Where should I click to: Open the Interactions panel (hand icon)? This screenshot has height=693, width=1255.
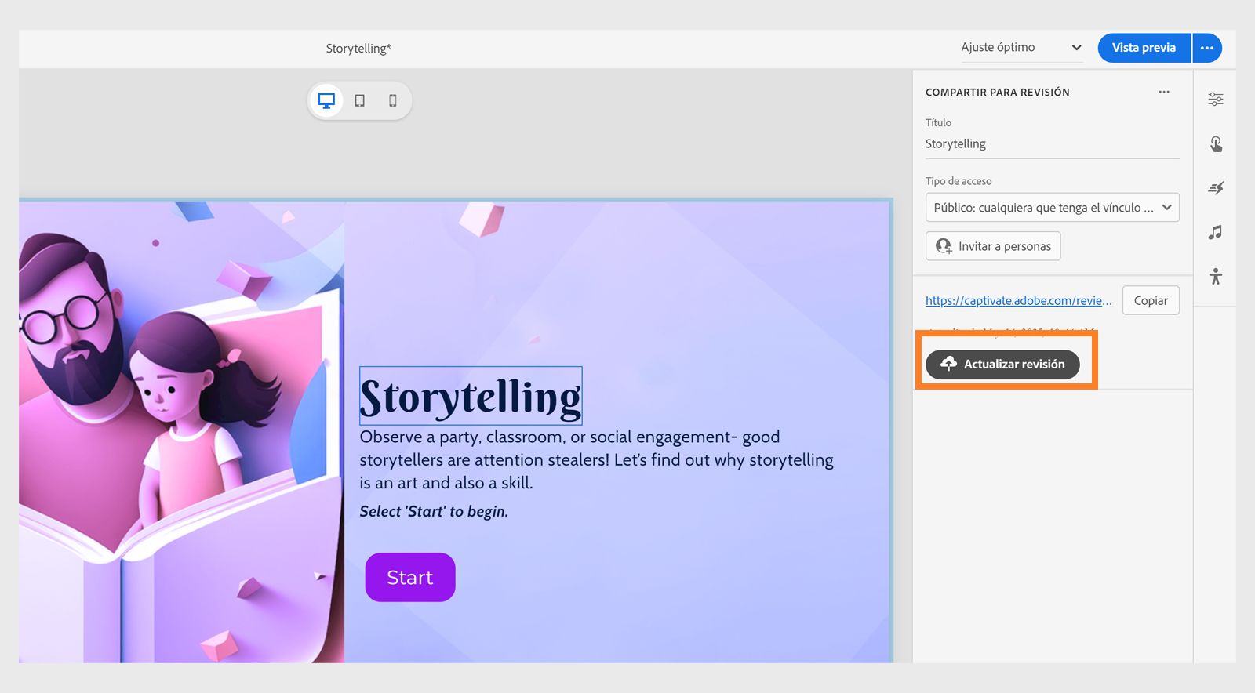tap(1216, 144)
